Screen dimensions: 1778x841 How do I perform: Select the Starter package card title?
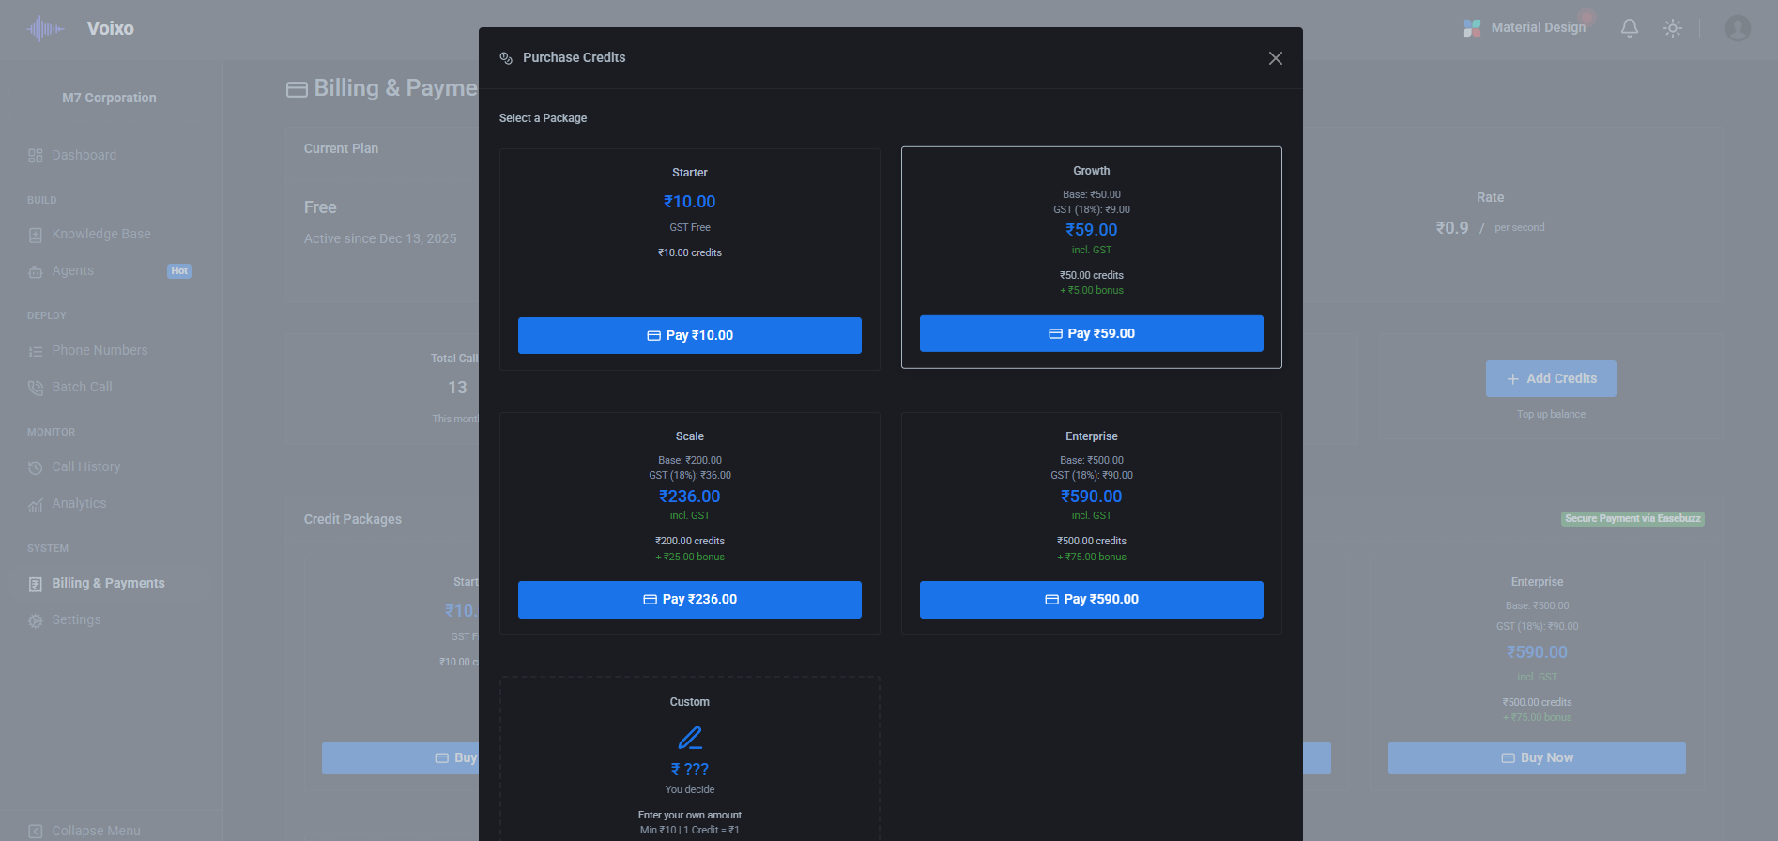click(690, 173)
